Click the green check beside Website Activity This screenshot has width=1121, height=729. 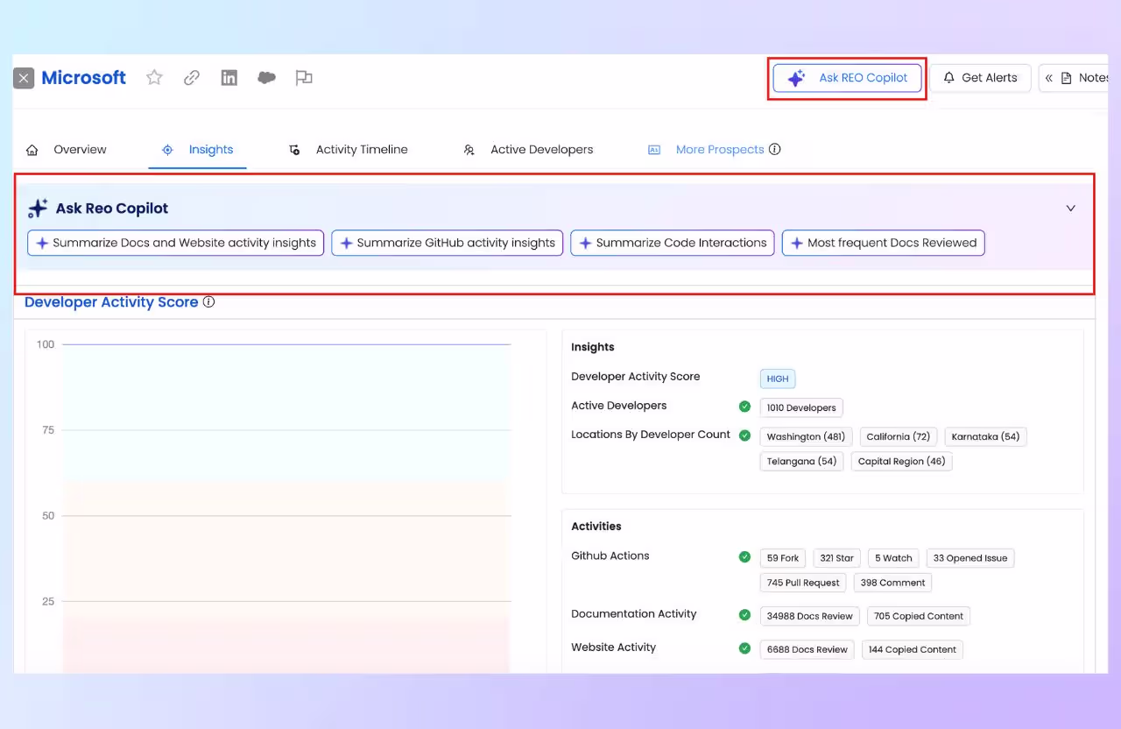tap(744, 648)
